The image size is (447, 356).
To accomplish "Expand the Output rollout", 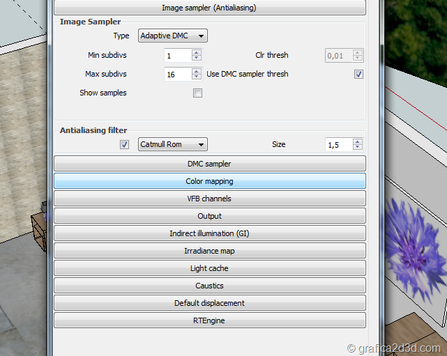I will tap(209, 216).
